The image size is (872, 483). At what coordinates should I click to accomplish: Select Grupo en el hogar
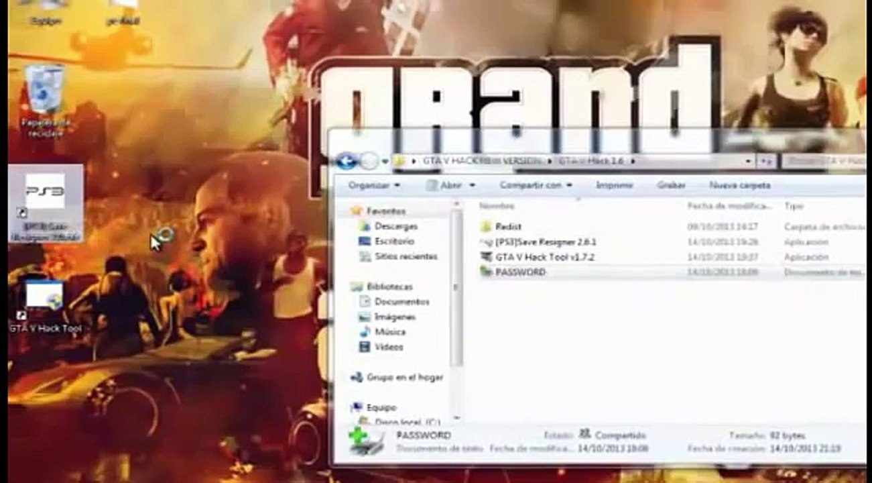pyautogui.click(x=404, y=378)
